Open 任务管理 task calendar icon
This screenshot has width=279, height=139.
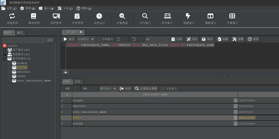(x=77, y=16)
